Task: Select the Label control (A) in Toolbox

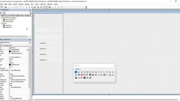Action: point(79,72)
